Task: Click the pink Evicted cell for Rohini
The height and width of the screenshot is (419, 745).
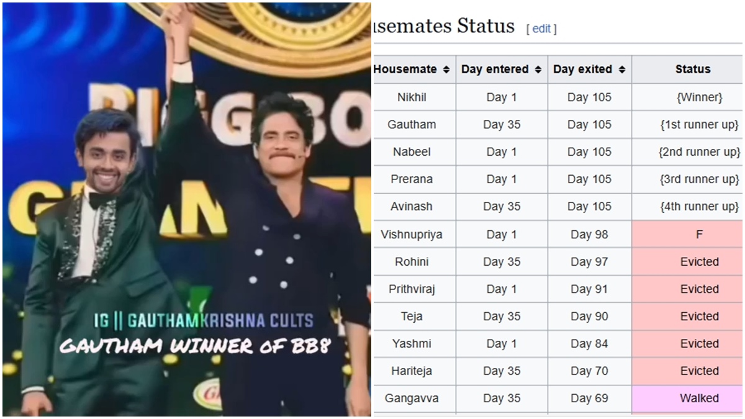Action: [x=699, y=262]
